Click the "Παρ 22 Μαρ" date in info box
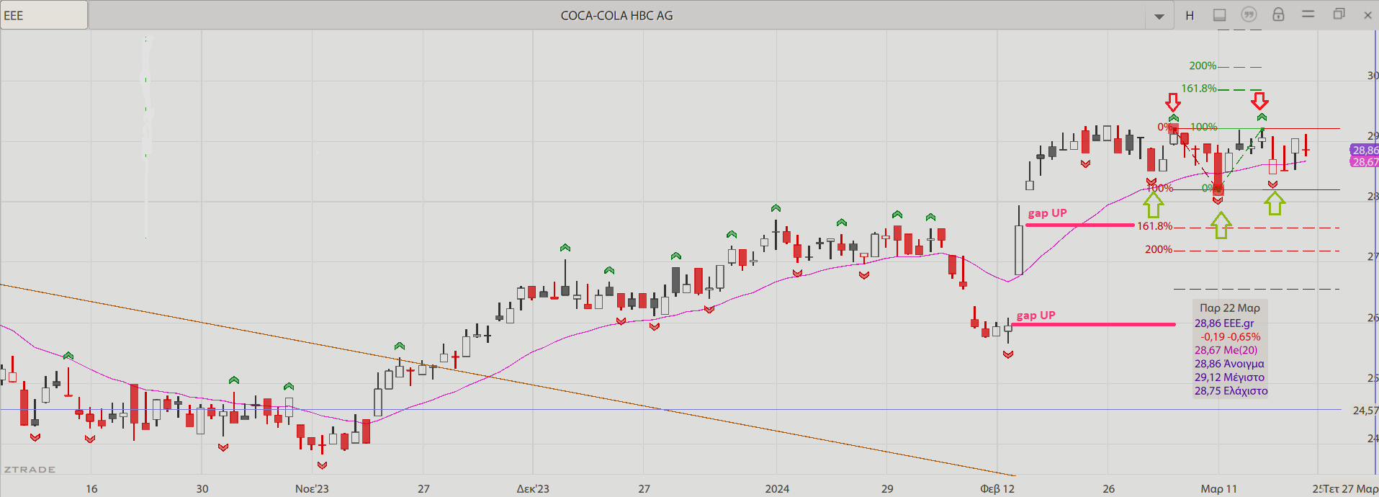 click(1230, 308)
